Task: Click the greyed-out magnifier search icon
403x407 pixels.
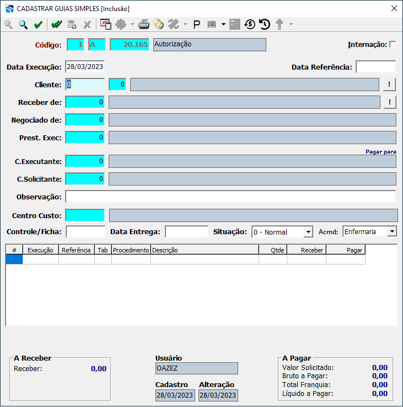Action: (9, 25)
